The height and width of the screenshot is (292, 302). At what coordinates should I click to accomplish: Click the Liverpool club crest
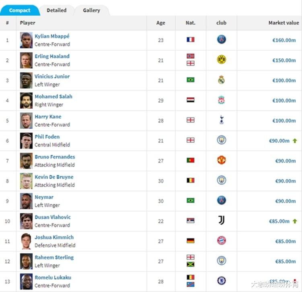[221, 100]
